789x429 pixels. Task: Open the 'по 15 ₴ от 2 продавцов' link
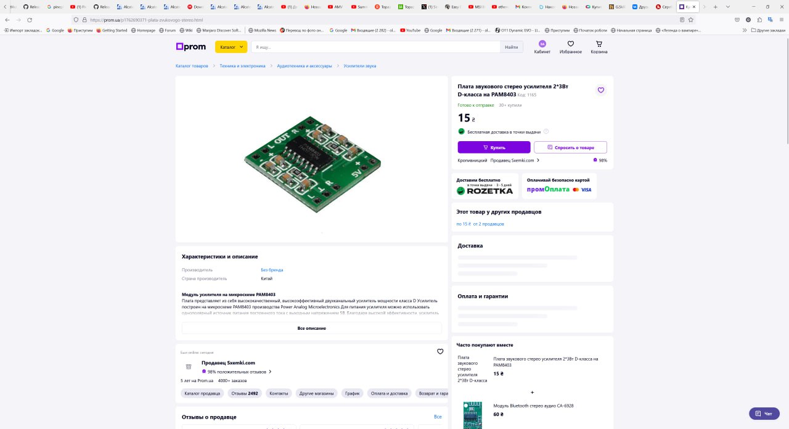[480, 224]
